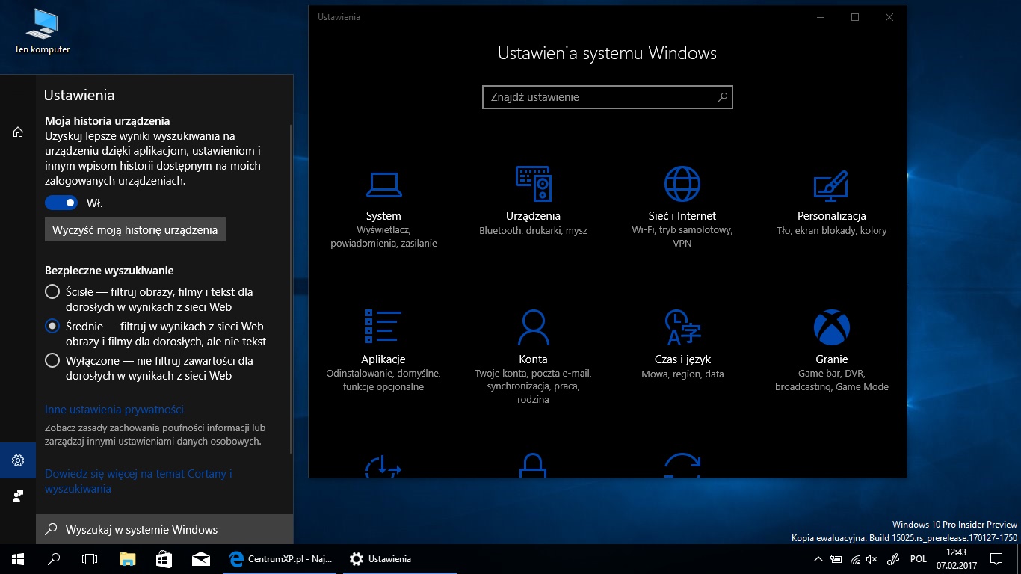Click Wyczyść moją historię urządzenia button
Screen dimensions: 1021x574
(x=135, y=229)
